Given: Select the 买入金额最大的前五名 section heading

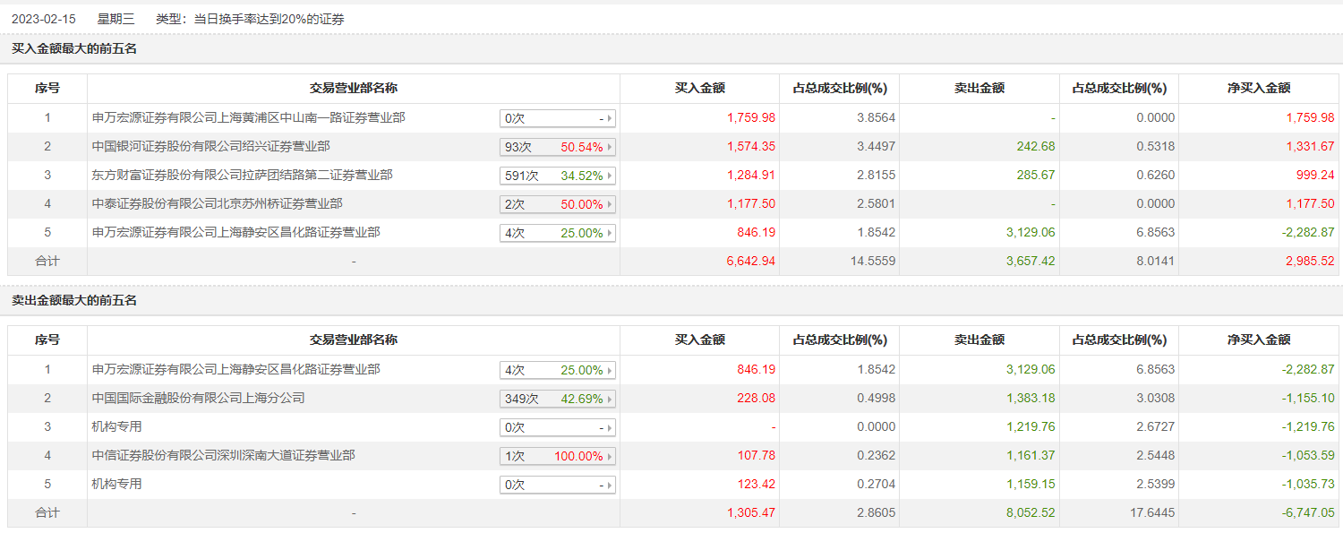Looking at the screenshot, I should pos(74,48).
